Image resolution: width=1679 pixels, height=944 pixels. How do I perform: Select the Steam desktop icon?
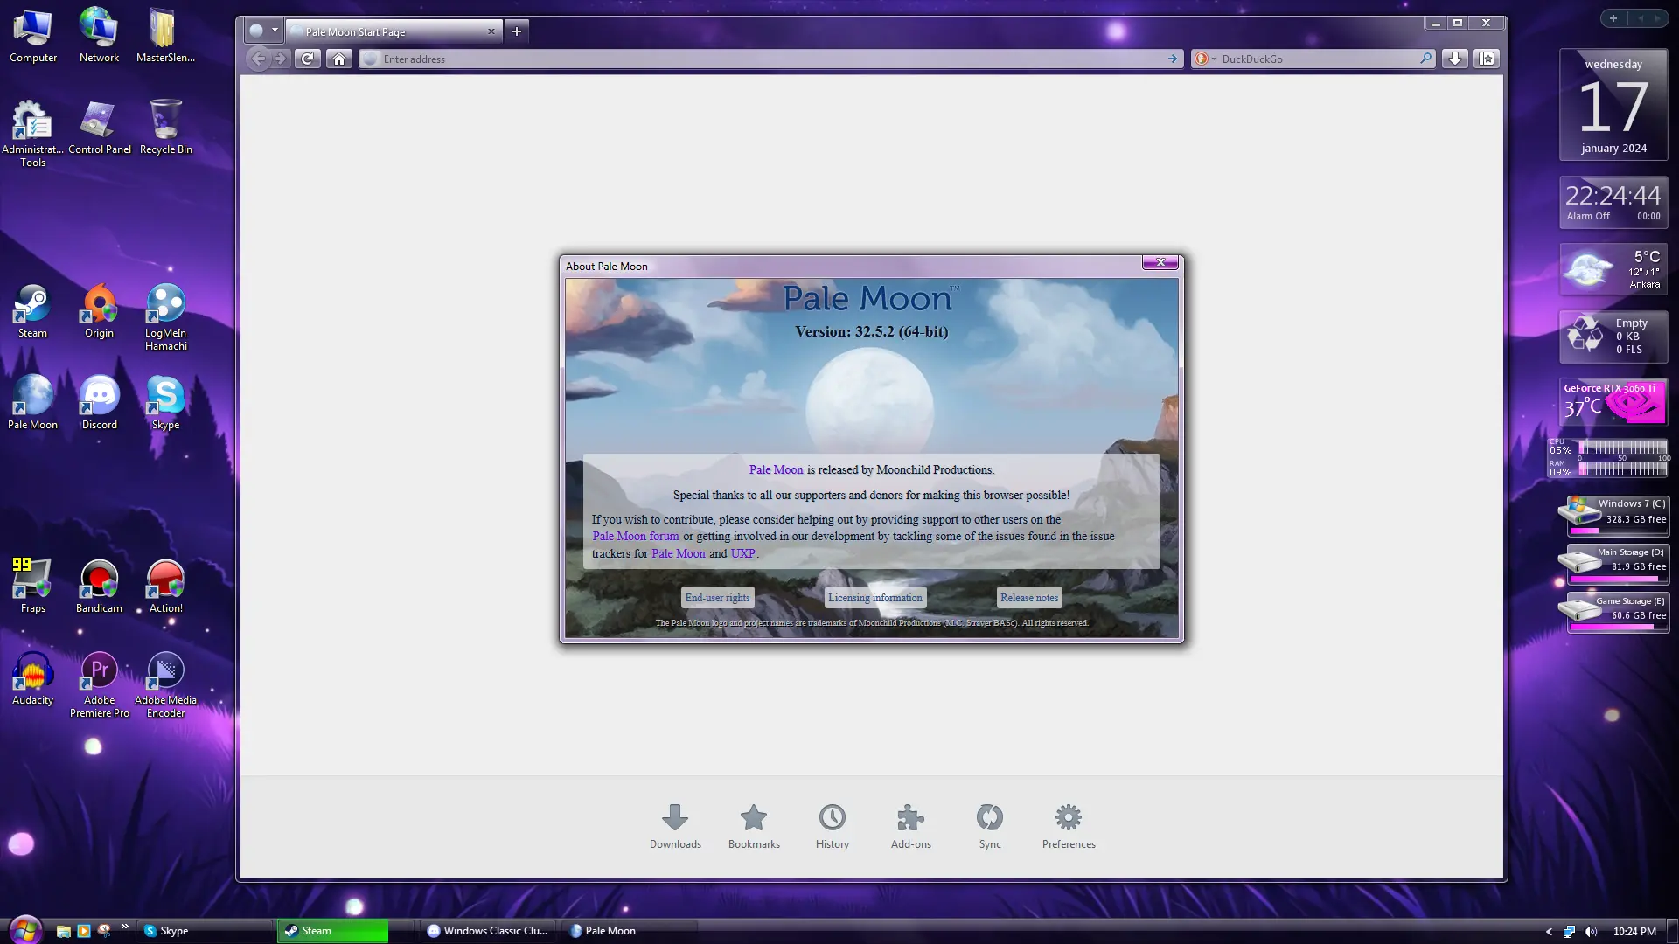pos(32,312)
